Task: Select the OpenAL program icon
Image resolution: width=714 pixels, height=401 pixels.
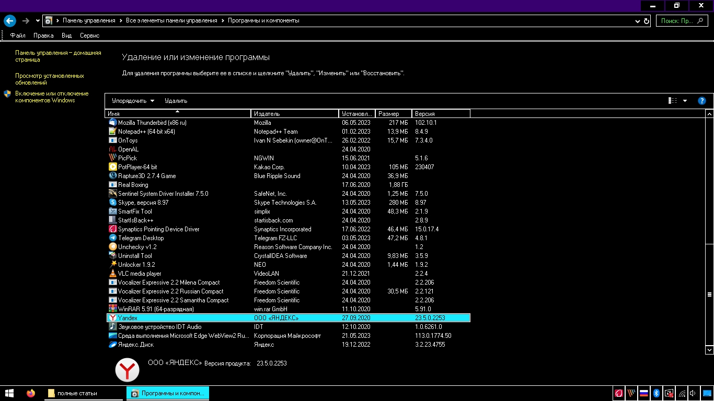Action: tap(112, 149)
